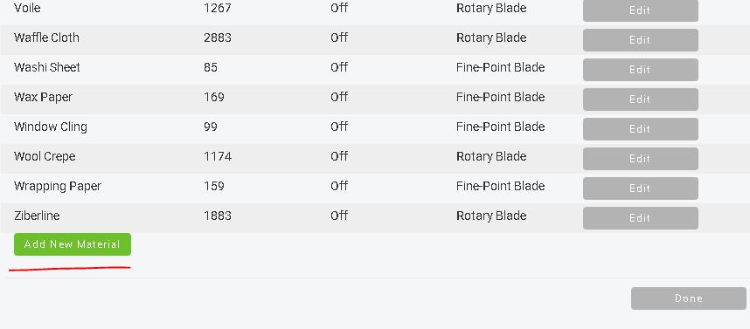
Task: Edit the Wool Crepe material
Action: [x=640, y=159]
